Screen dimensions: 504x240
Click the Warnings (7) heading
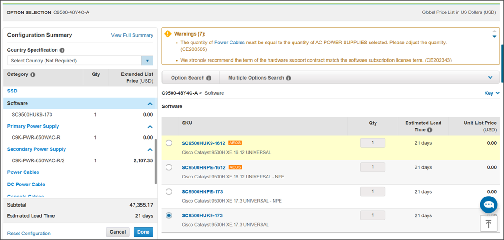190,34
